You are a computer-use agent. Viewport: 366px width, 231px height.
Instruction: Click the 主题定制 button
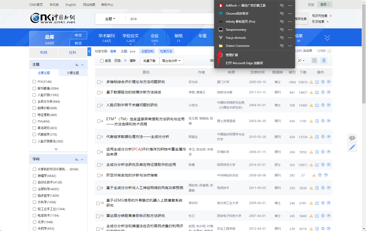click(x=147, y=51)
